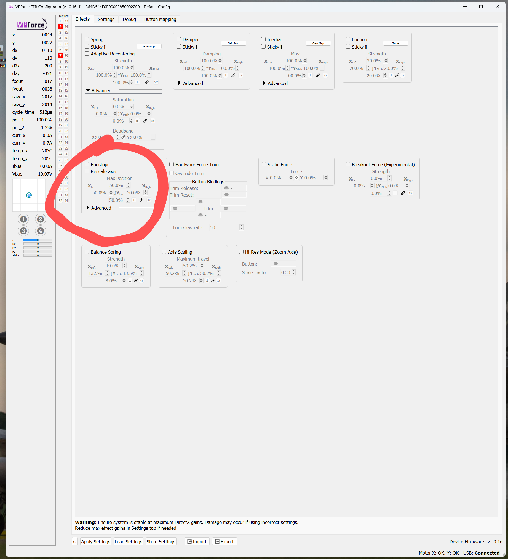Image resolution: width=508 pixels, height=559 pixels.
Task: Switch to the Settings tab
Action: (x=106, y=19)
